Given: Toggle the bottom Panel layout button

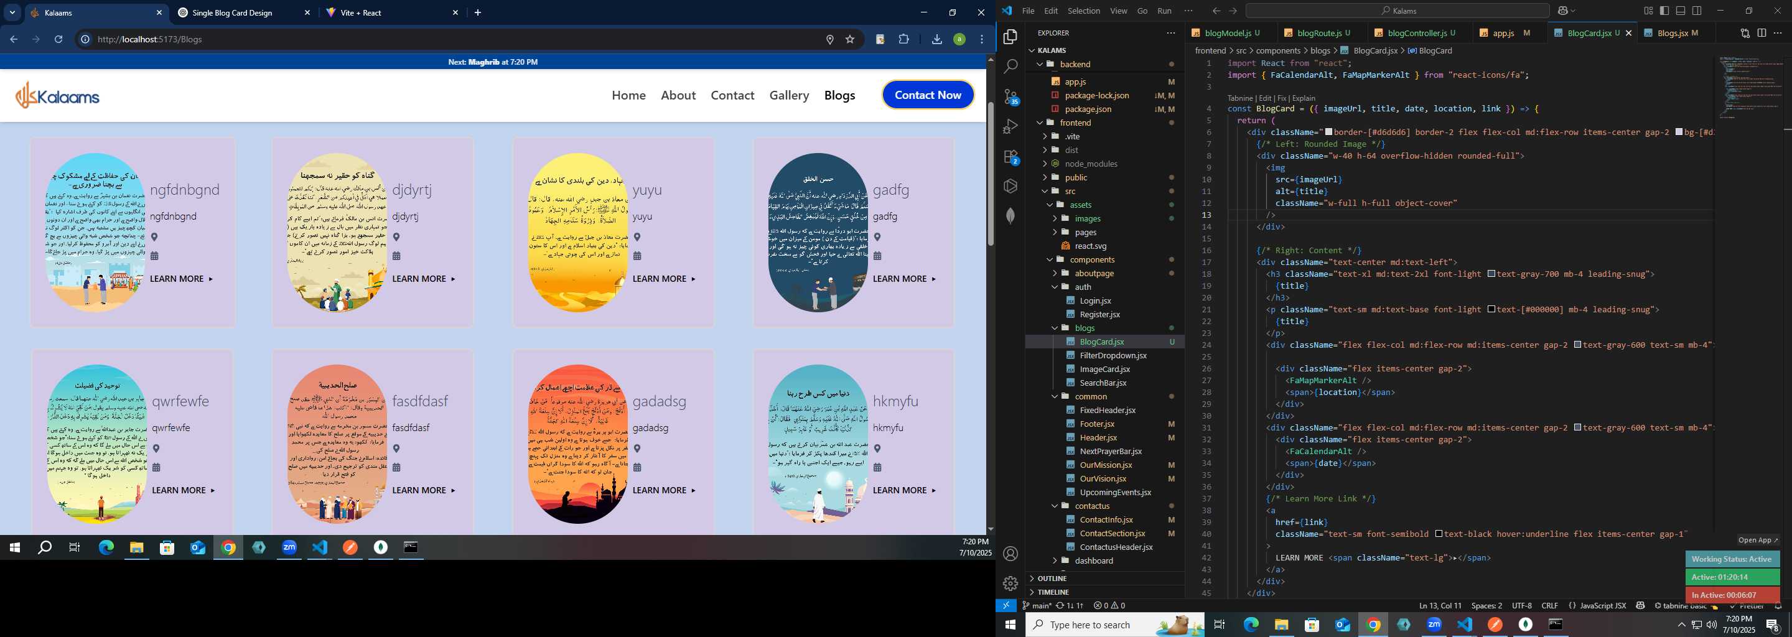Looking at the screenshot, I should click(1680, 11).
